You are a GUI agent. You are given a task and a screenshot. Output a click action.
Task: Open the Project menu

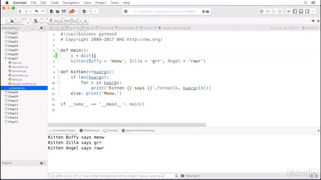tap(101, 3)
